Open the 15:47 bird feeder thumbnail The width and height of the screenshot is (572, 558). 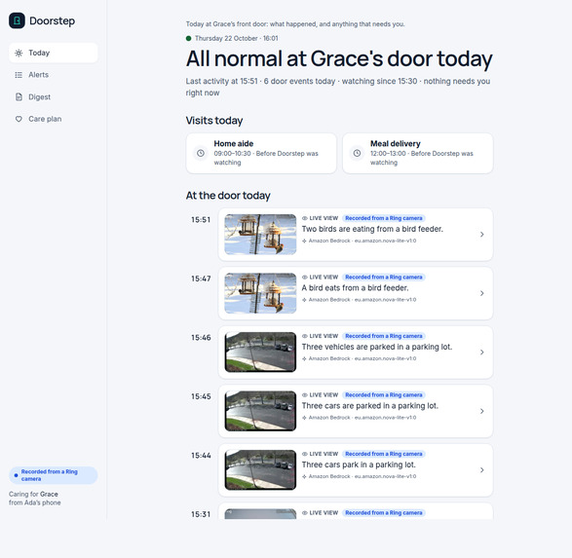260,293
